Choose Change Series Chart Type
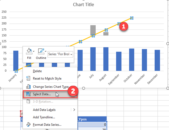Image resolution: width=169 pixels, height=130 pixels. [51, 87]
